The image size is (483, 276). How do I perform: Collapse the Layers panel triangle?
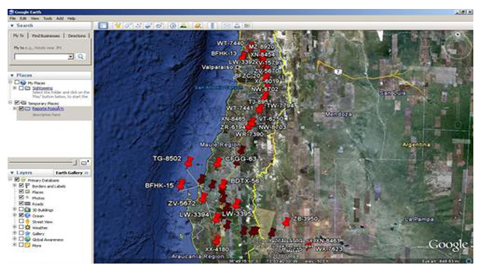coord(12,172)
